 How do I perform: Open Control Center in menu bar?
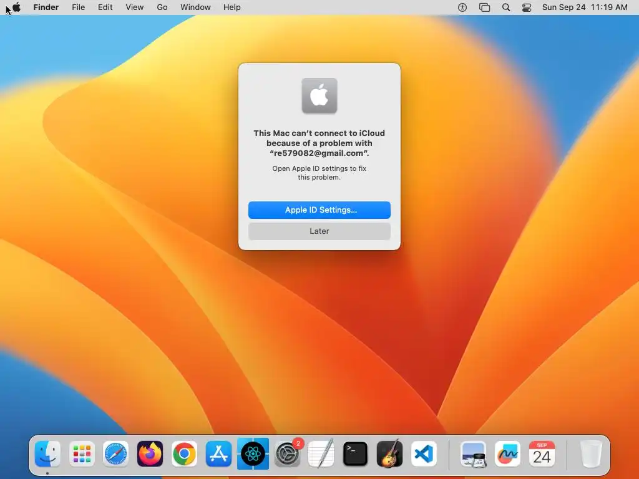tap(527, 7)
